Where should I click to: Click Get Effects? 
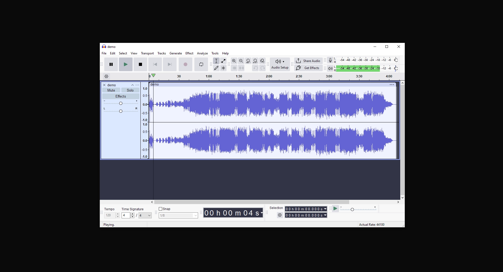click(308, 68)
